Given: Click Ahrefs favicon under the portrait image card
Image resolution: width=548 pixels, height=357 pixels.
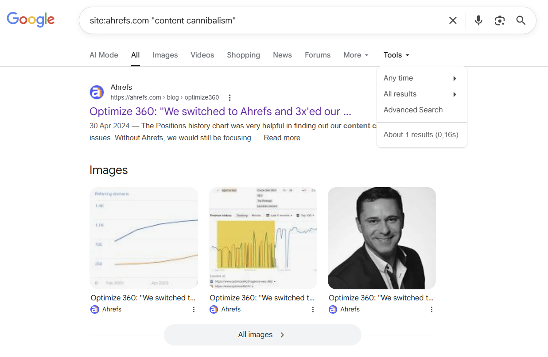Looking at the screenshot, I should coord(333,310).
